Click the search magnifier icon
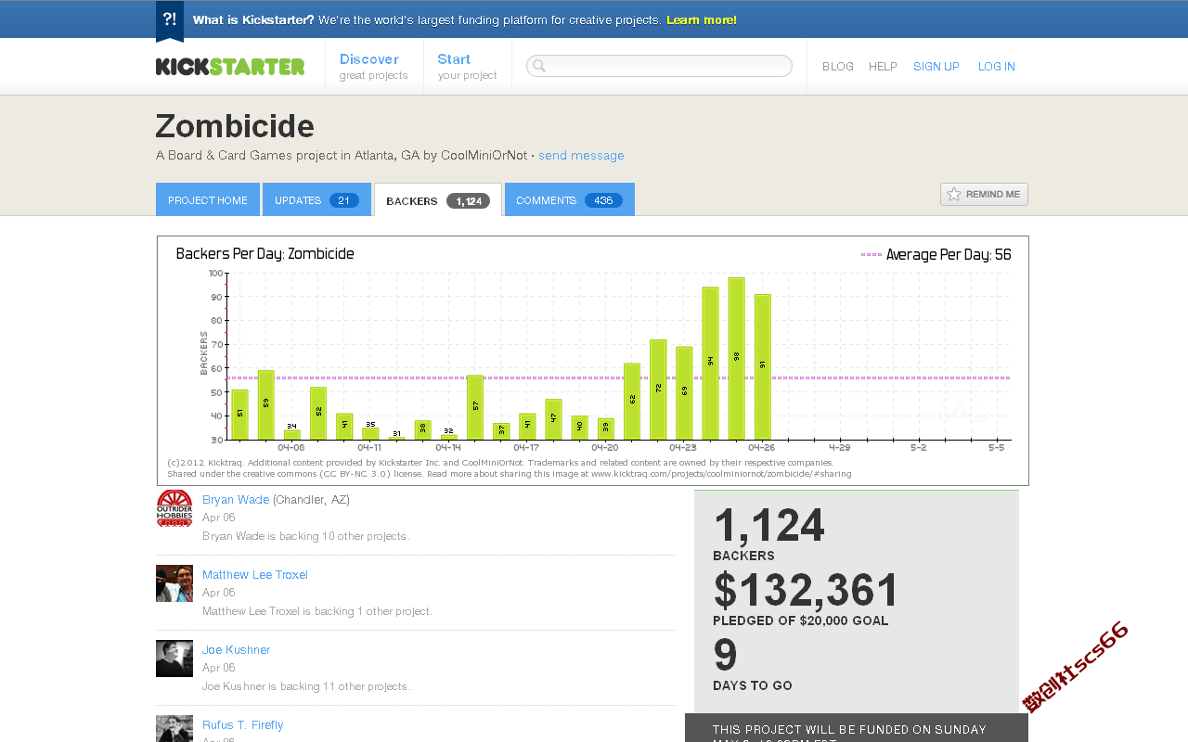Screen dimensions: 1188x742 (539, 66)
